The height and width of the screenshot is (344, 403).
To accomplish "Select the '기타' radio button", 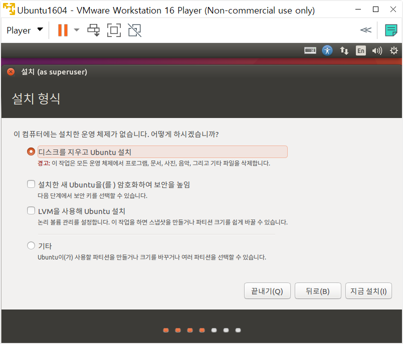I will [31, 245].
